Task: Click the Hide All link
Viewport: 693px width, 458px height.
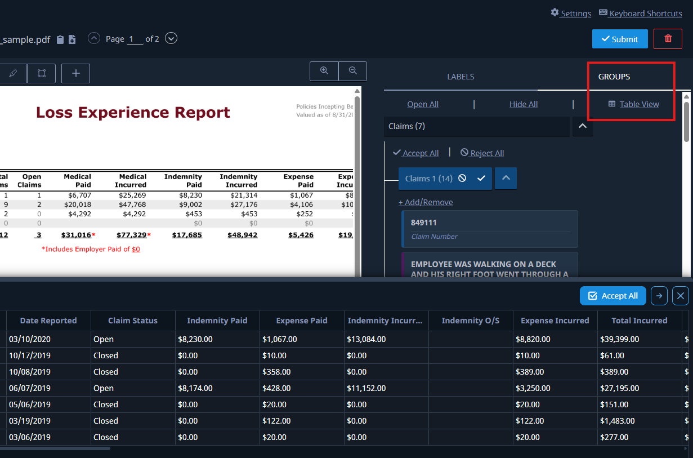Action: 524,104
